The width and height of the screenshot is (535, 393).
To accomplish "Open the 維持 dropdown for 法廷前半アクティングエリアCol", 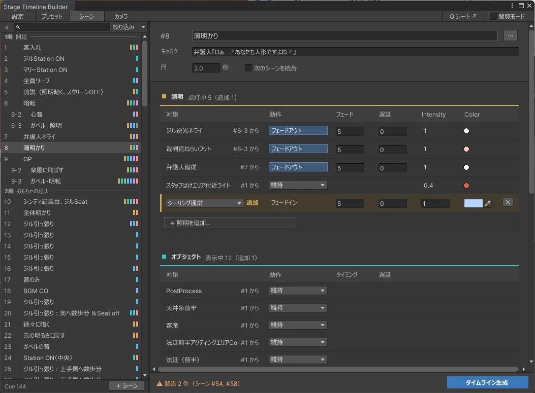I will coord(298,342).
